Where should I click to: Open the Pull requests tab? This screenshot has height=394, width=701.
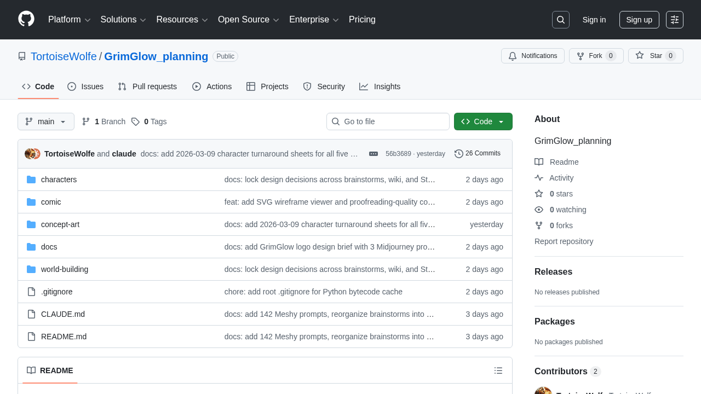[x=147, y=86]
